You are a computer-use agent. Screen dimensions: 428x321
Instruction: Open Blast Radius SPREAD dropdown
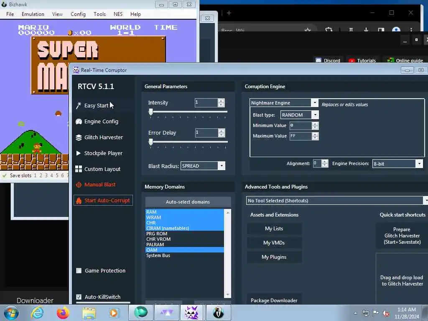(222, 166)
